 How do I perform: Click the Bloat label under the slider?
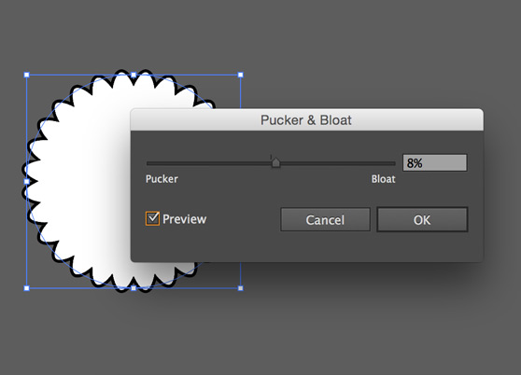[384, 179]
